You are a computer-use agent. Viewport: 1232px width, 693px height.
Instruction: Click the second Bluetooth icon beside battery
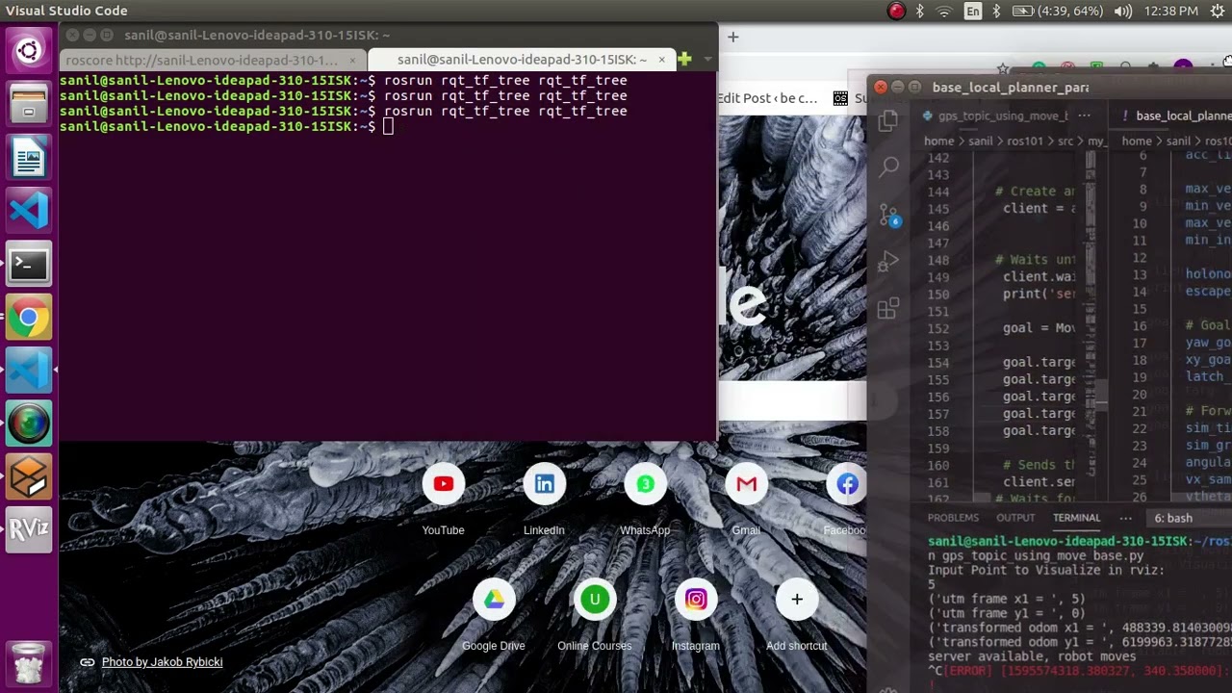(996, 12)
